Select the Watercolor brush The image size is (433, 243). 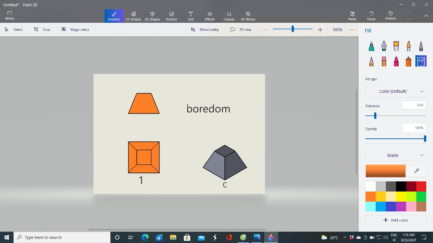click(x=409, y=46)
